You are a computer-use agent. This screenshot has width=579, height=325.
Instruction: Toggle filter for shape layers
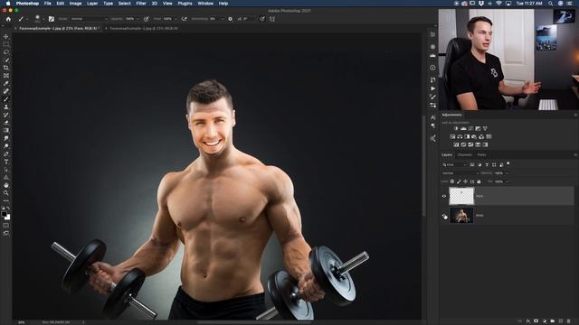coord(494,164)
